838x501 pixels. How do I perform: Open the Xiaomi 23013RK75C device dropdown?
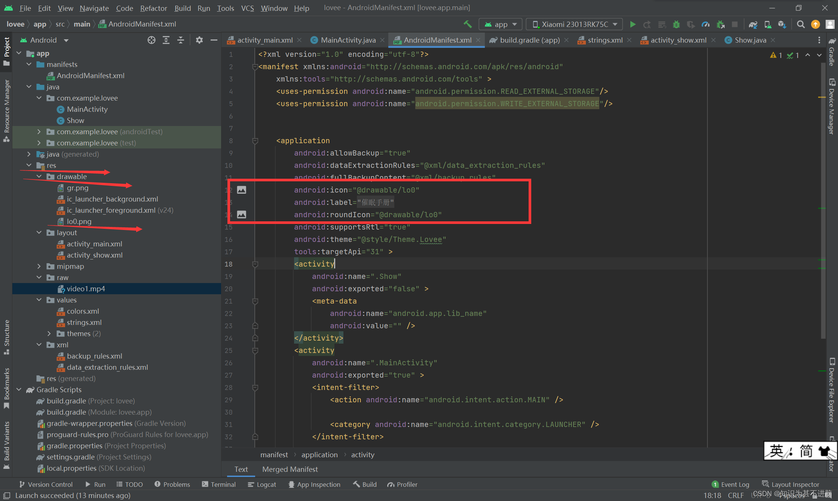point(574,24)
